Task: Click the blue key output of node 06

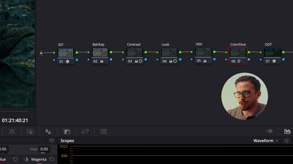Action: (249, 60)
